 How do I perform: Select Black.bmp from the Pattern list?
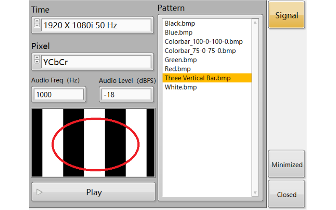(180, 24)
